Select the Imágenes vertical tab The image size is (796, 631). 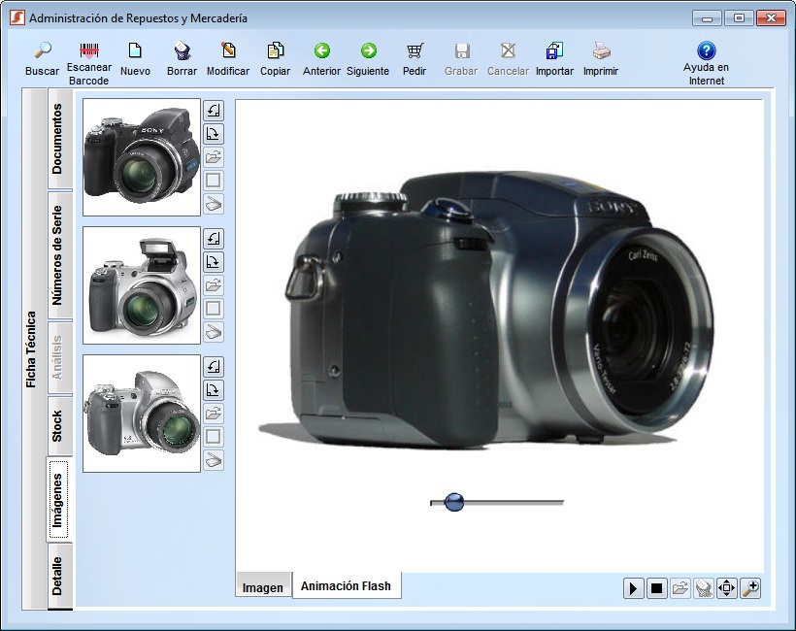click(59, 500)
